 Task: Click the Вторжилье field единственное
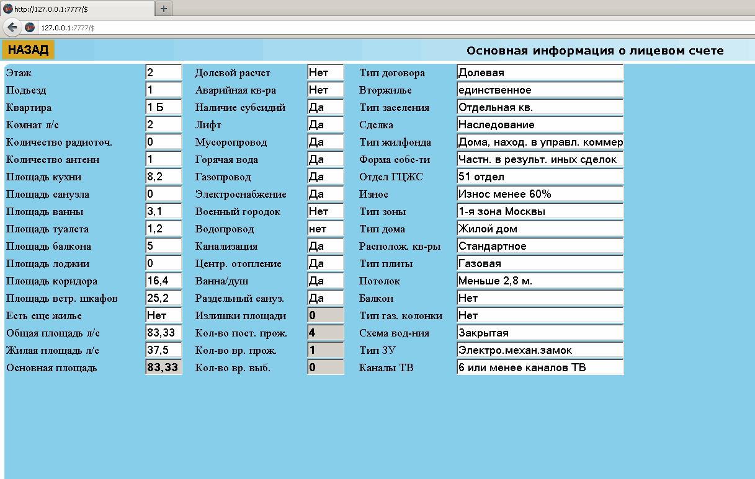click(x=540, y=90)
